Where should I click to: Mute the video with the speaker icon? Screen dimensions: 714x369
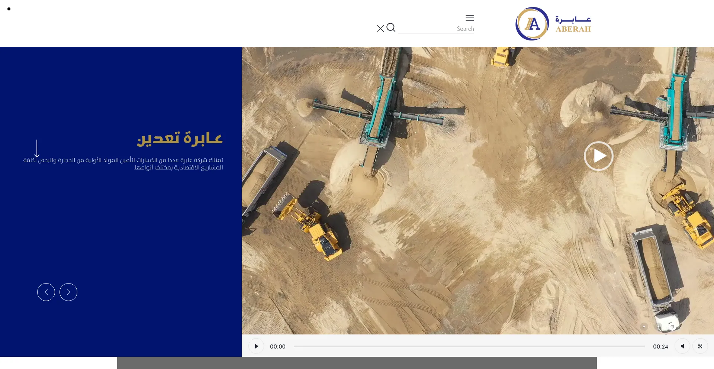(x=682, y=346)
